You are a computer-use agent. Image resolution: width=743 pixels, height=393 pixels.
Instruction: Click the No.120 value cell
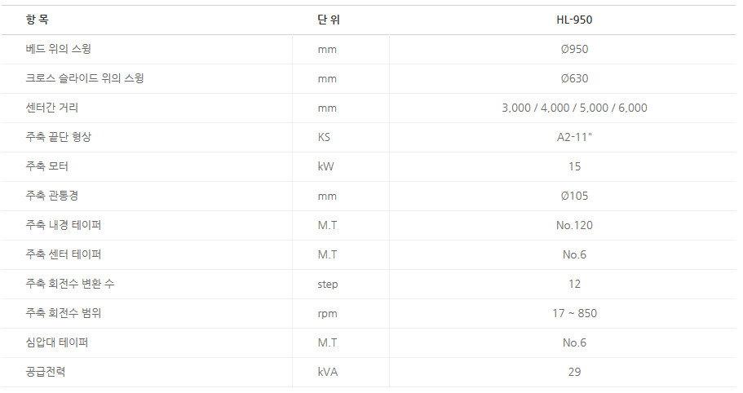click(x=574, y=225)
